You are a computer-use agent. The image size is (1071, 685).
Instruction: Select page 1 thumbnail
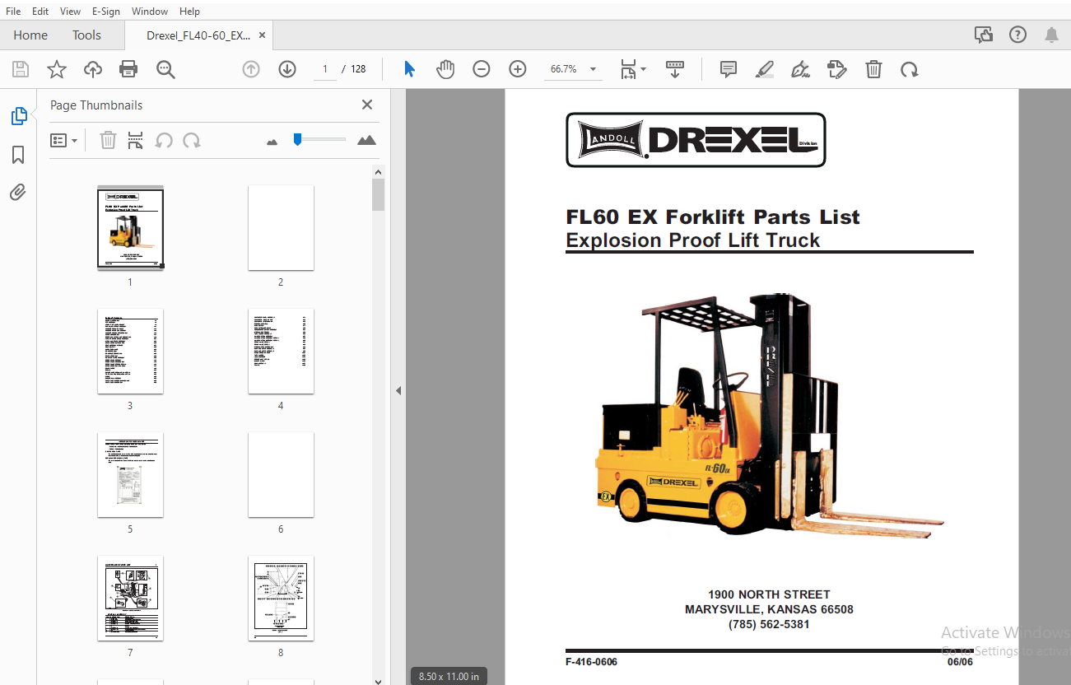[x=130, y=228]
